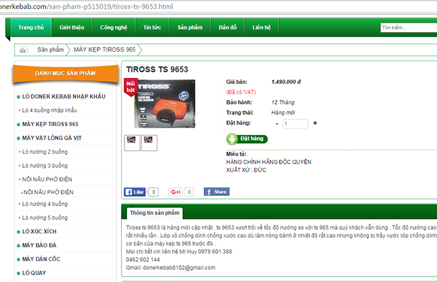This screenshot has width=437, height=282.
Task: Click the quantity input field
Action: click(295, 124)
